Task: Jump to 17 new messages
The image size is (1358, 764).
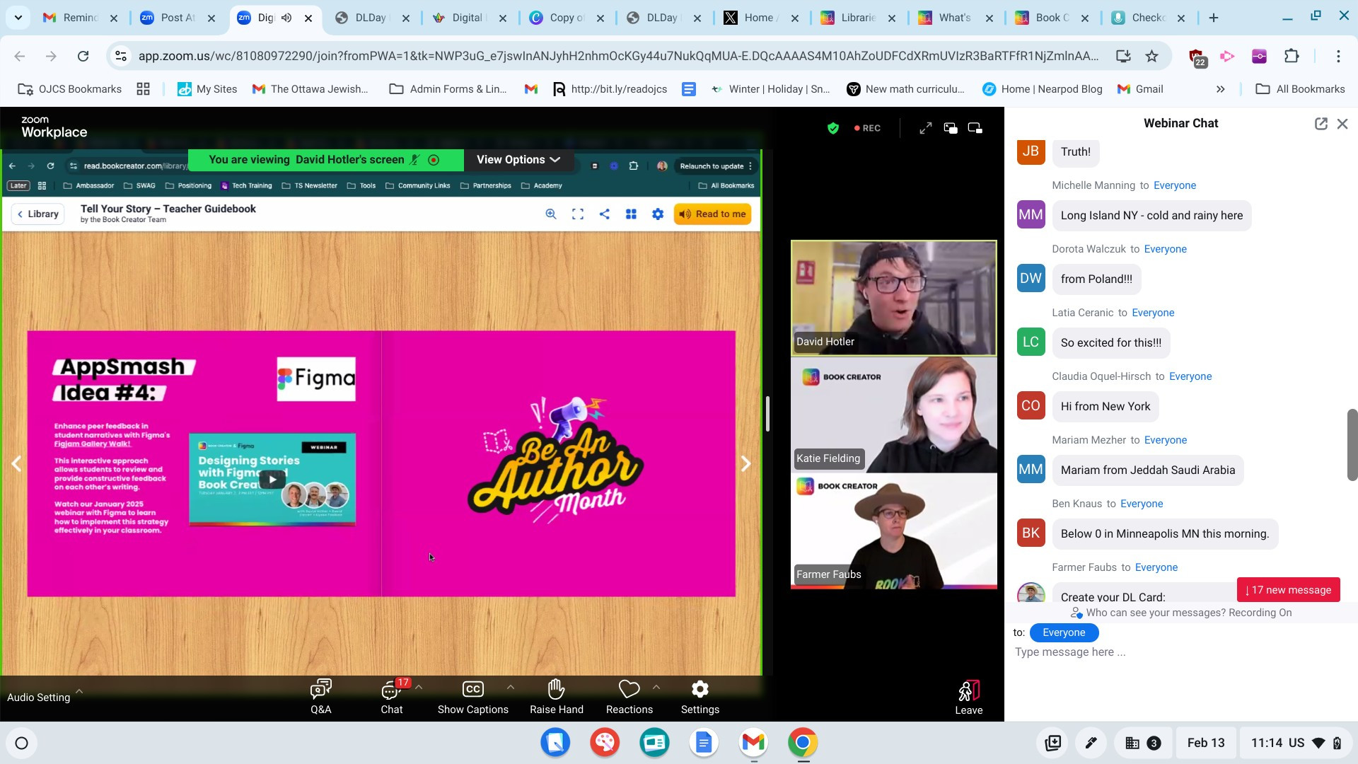Action: [1288, 590]
